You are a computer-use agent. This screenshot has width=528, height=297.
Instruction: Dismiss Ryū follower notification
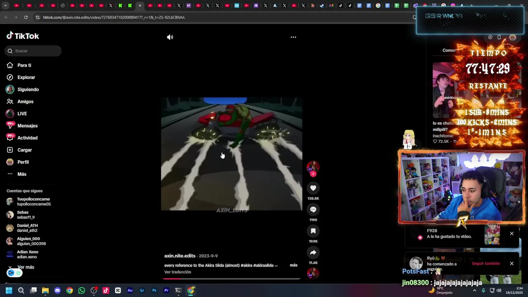click(x=511, y=264)
